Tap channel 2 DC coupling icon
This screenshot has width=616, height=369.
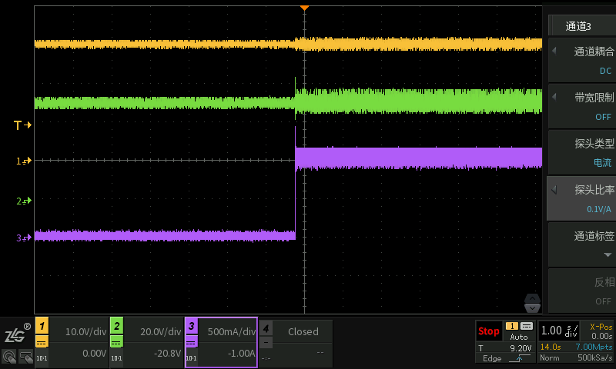point(117,342)
